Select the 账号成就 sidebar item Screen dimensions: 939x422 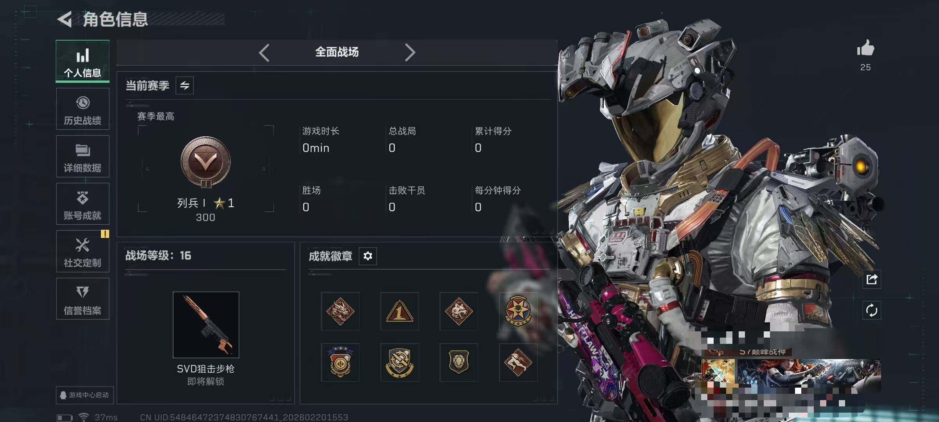(83, 204)
